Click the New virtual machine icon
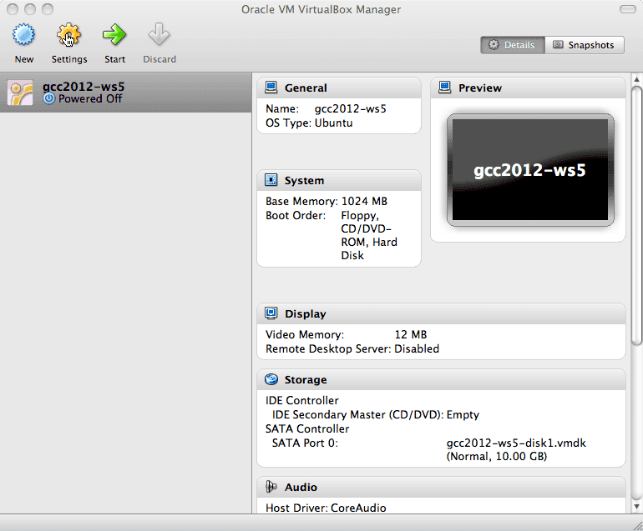The image size is (643, 531). click(24, 36)
